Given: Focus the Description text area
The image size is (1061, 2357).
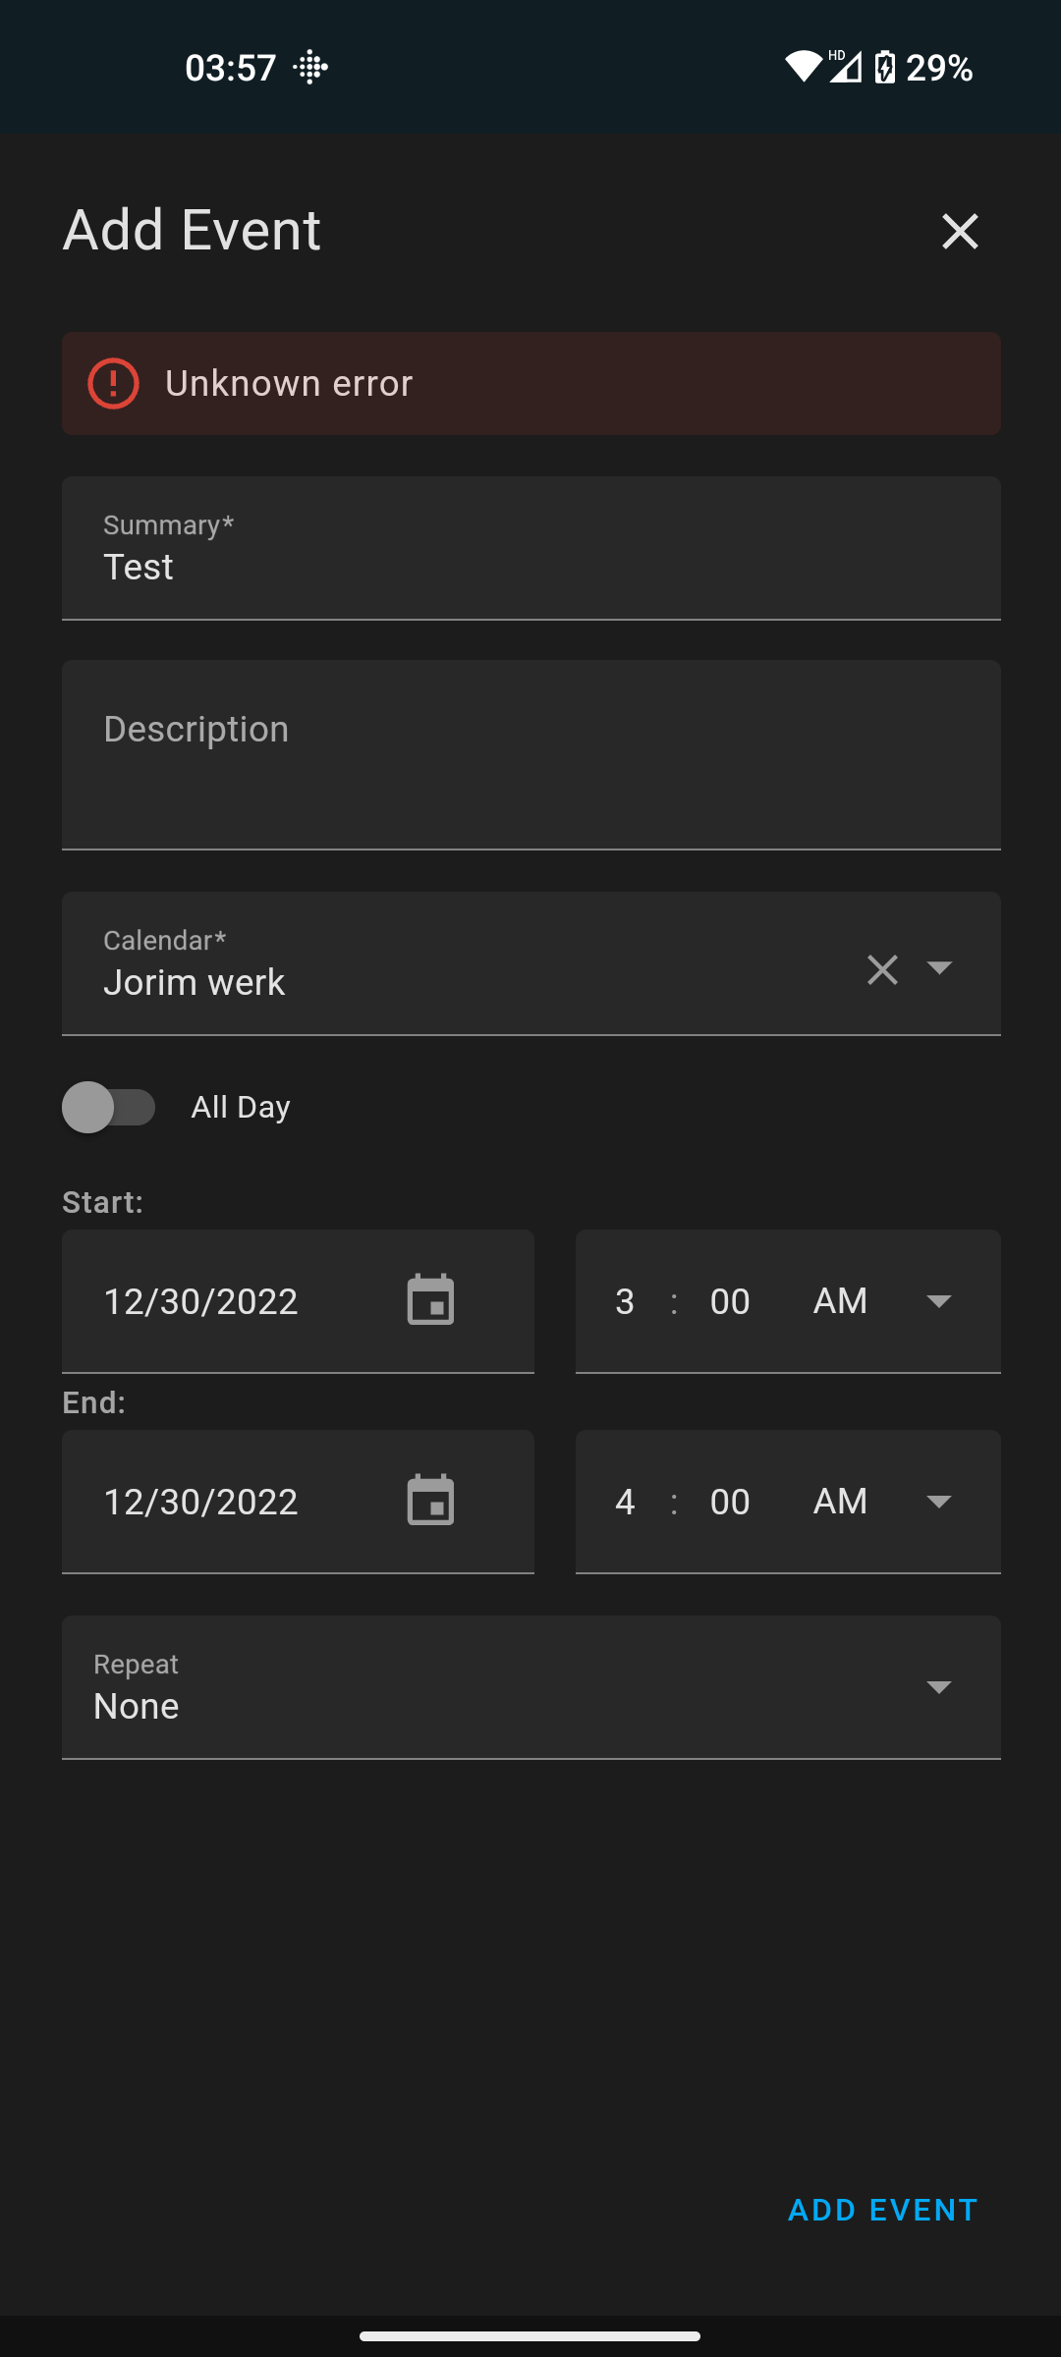Looking at the screenshot, I should pyautogui.click(x=531, y=754).
